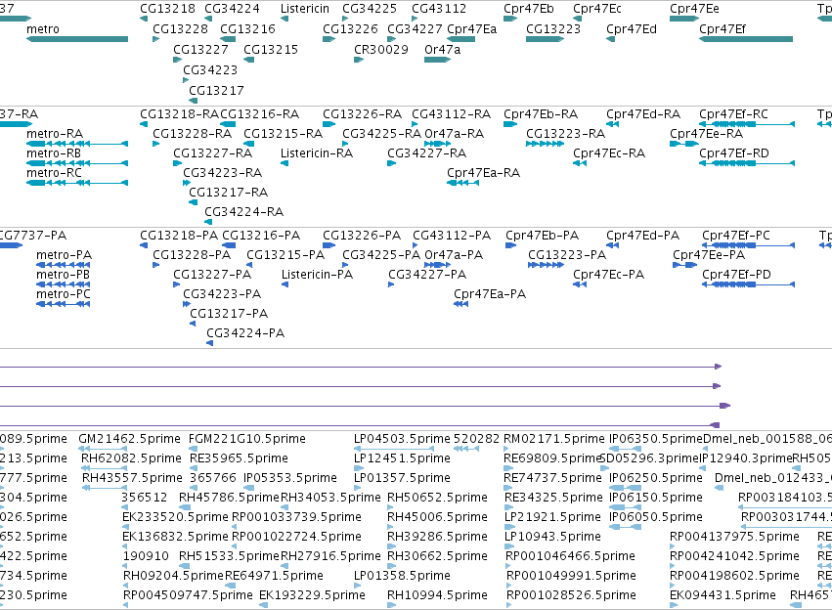Select the CG13223-RA transcript label
832x610 pixels.
pos(566,134)
